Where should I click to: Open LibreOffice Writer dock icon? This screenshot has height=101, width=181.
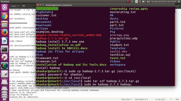[5, 41]
